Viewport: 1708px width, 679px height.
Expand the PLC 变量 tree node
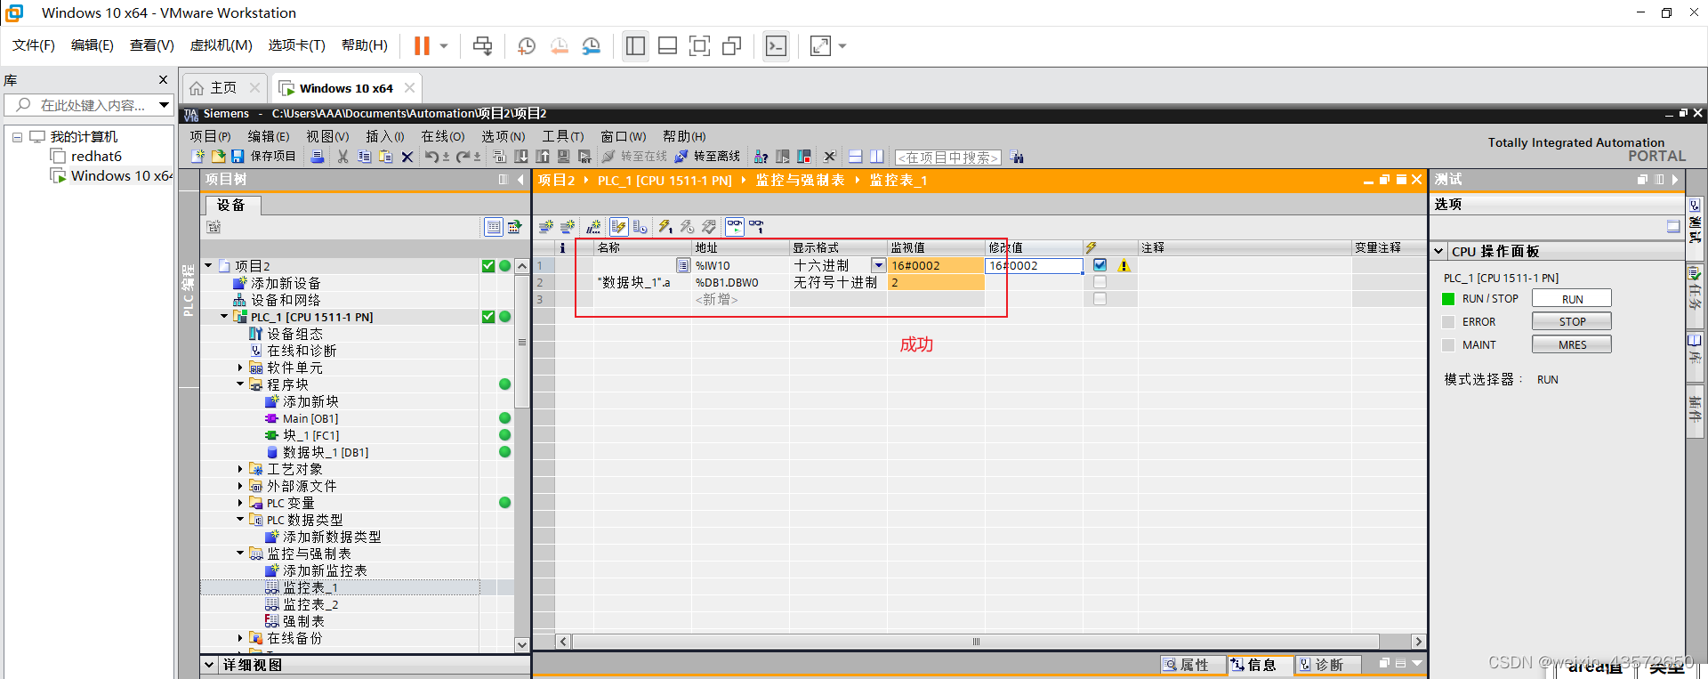(x=240, y=503)
